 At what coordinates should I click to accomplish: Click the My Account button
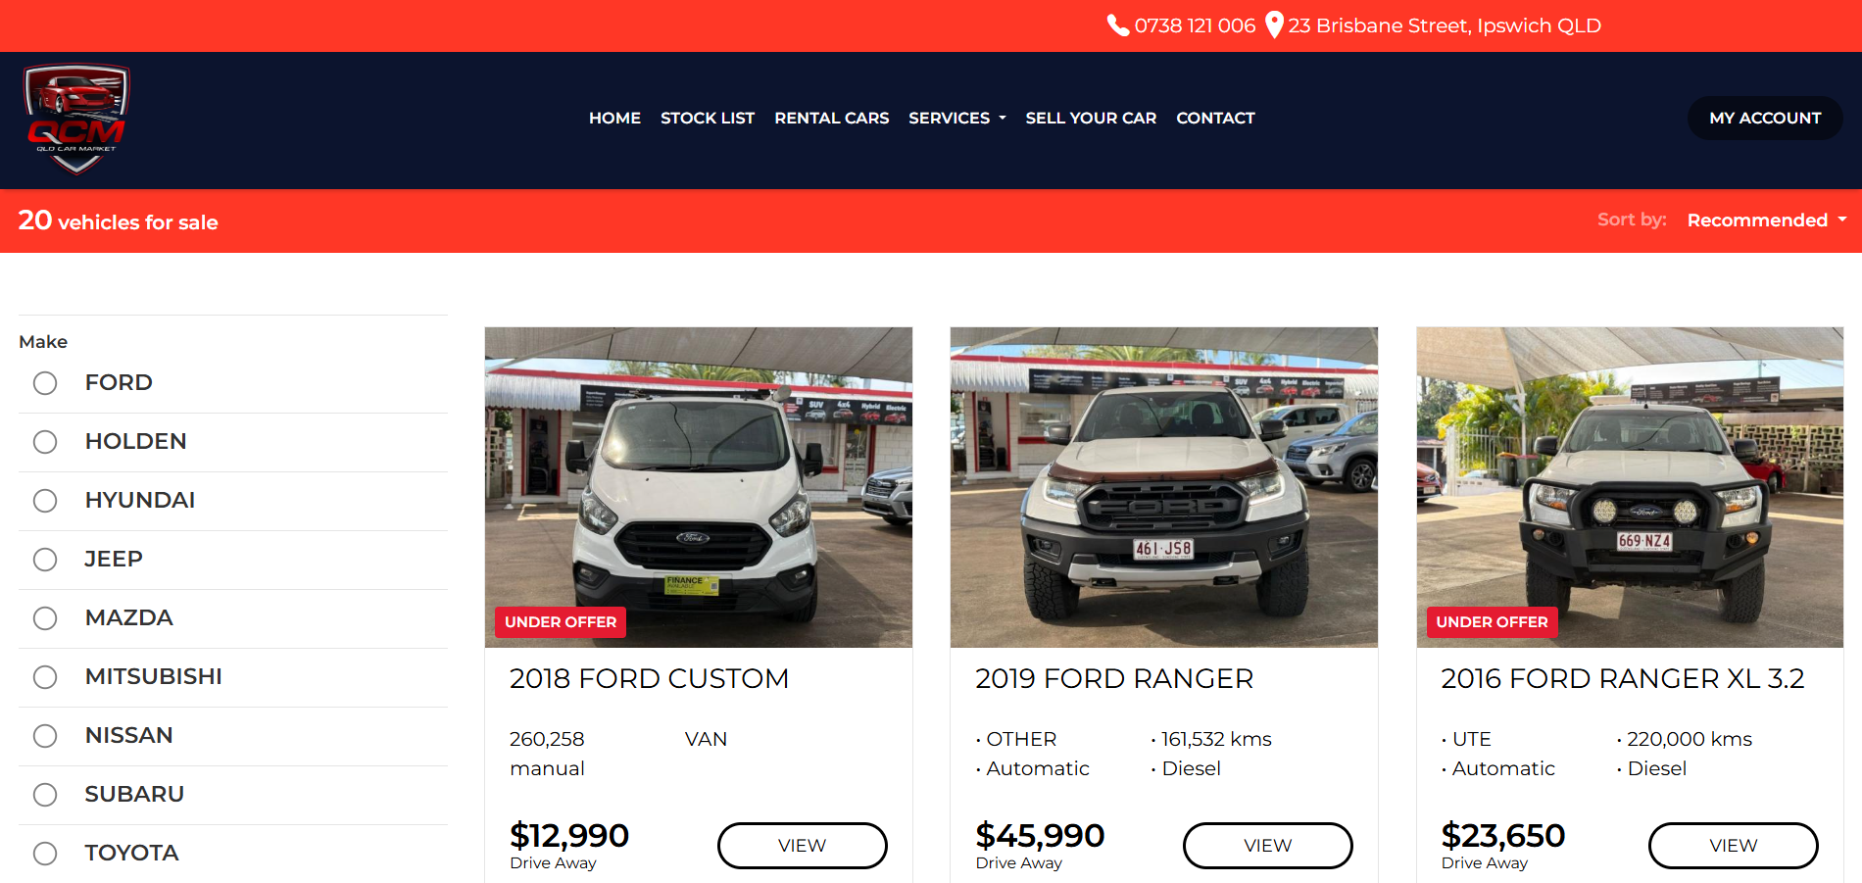pyautogui.click(x=1765, y=118)
